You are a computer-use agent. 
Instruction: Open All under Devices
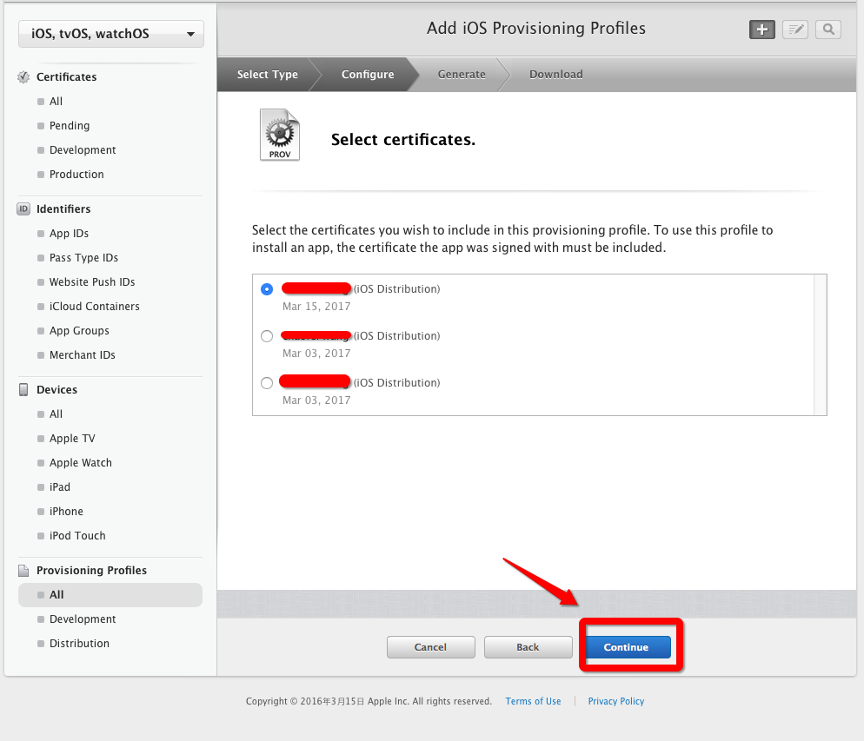pos(56,414)
